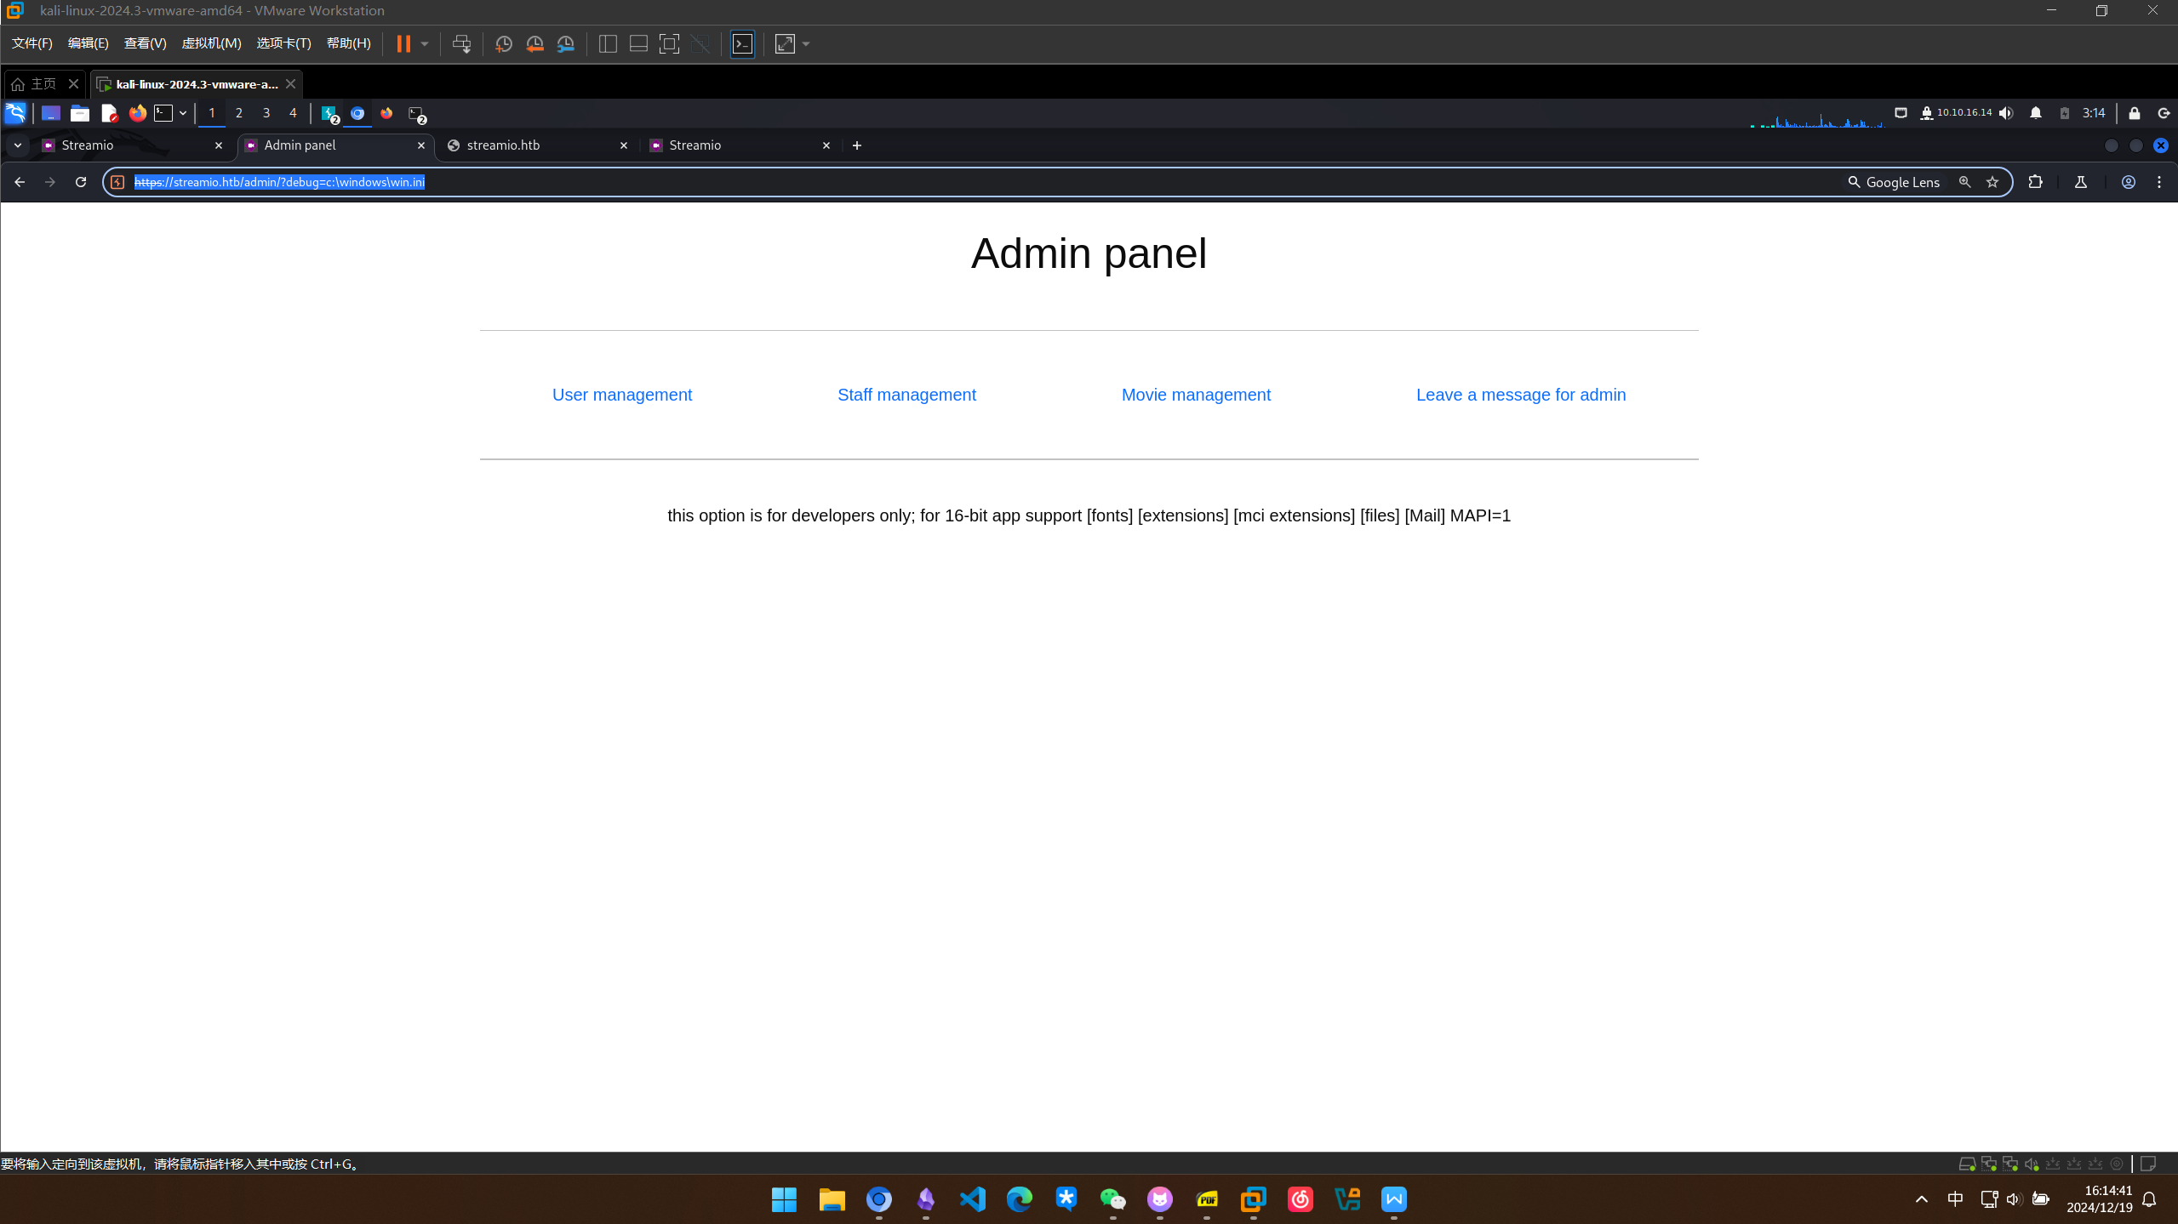Expand the pause power options dropdown
This screenshot has height=1224, width=2178.
pos(425,44)
